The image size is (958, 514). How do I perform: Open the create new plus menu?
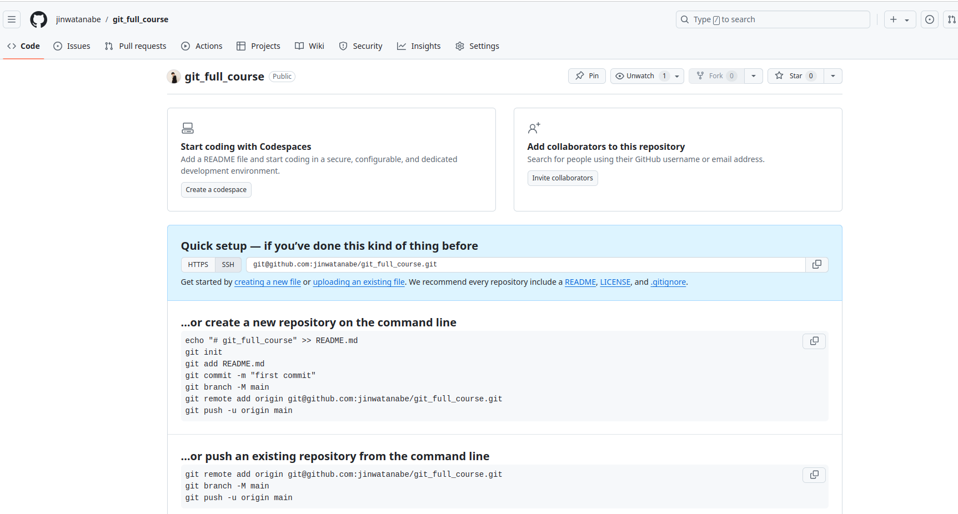click(900, 19)
